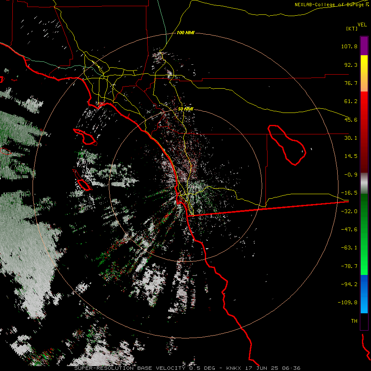Click the [KT] units label

click(352, 28)
